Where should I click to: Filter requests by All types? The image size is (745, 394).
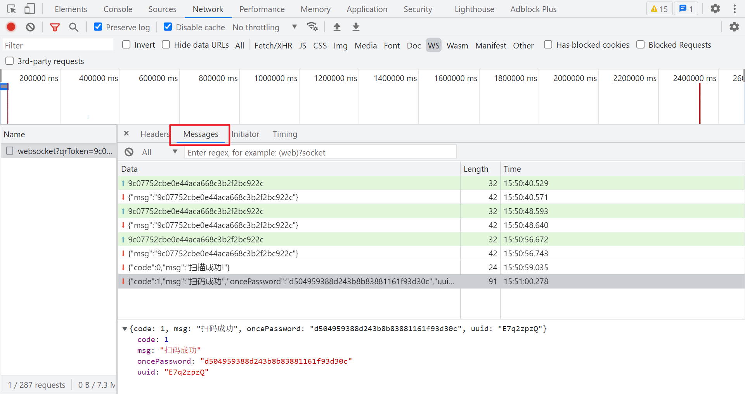pos(239,45)
